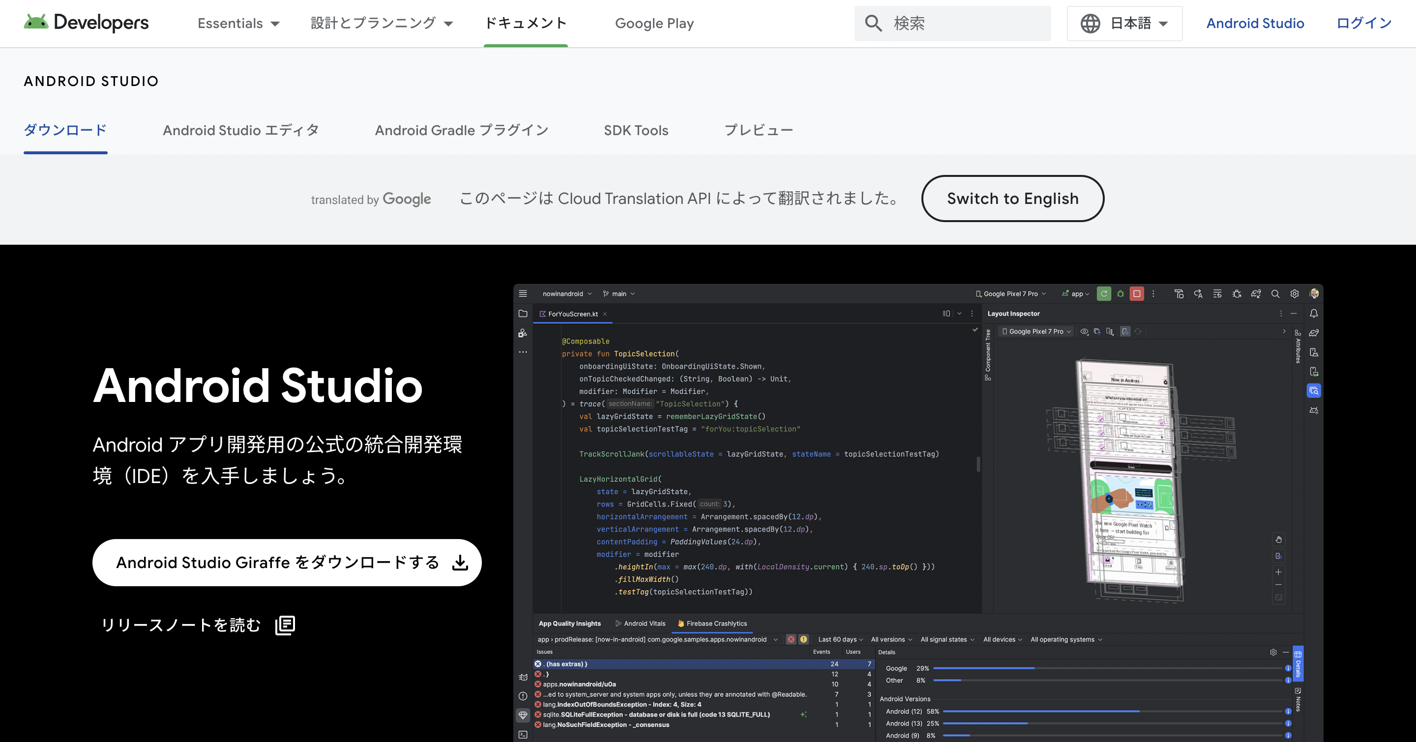
Task: Toggle the yellow warning filter button
Action: (x=804, y=639)
